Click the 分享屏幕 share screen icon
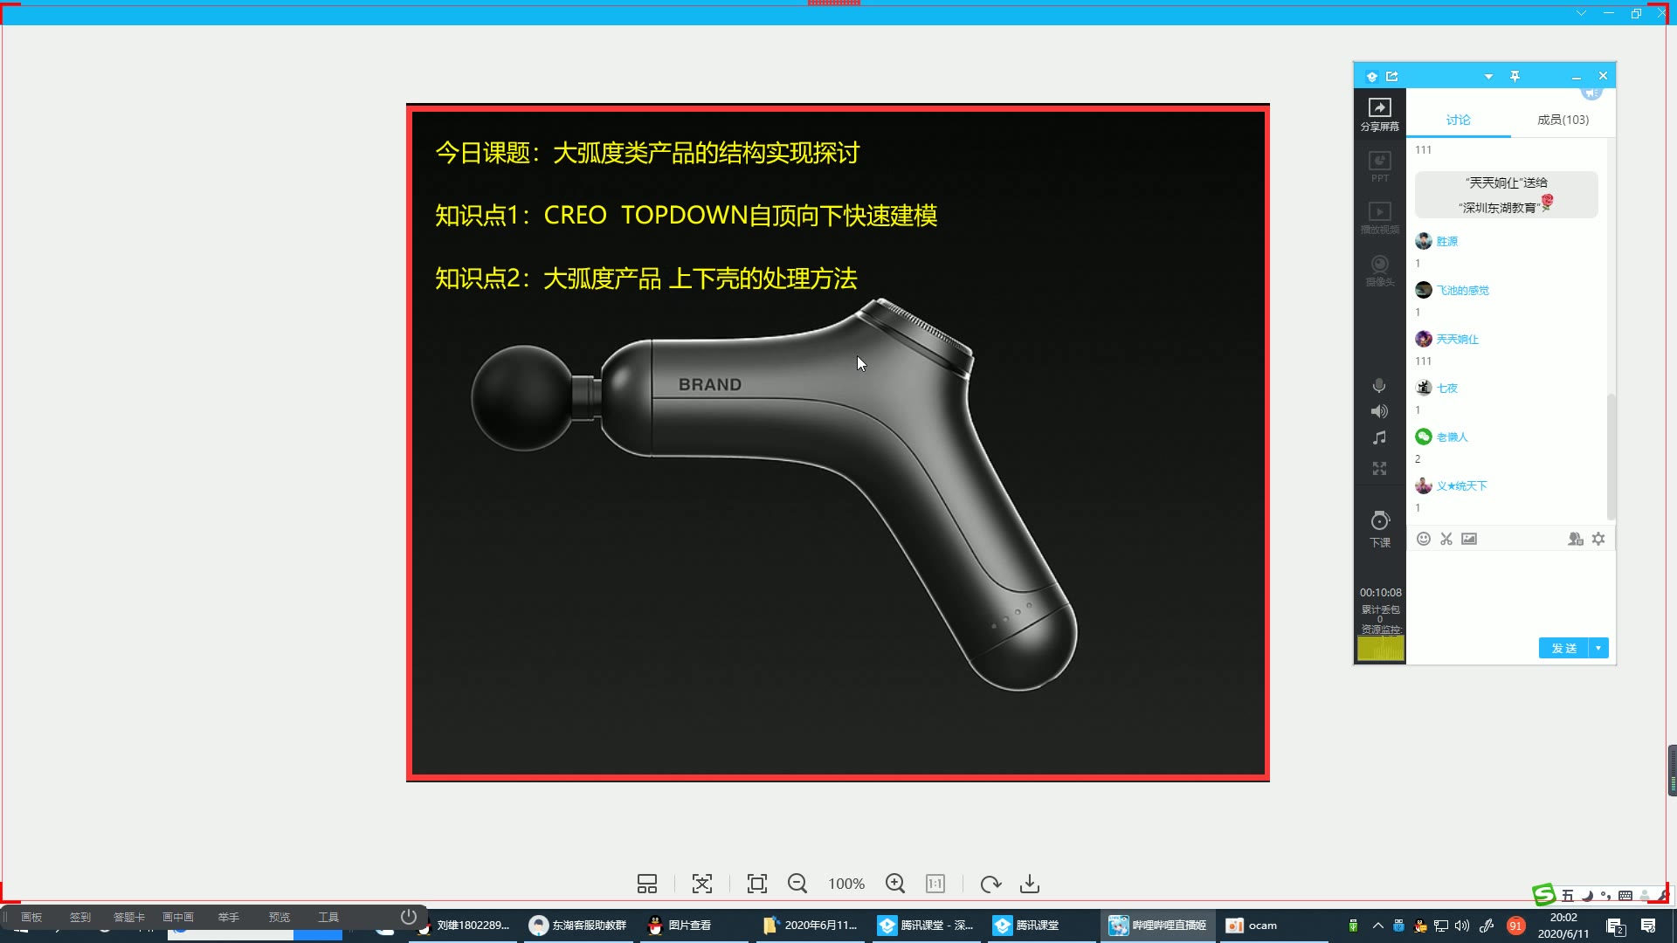Image resolution: width=1677 pixels, height=943 pixels. click(1379, 114)
